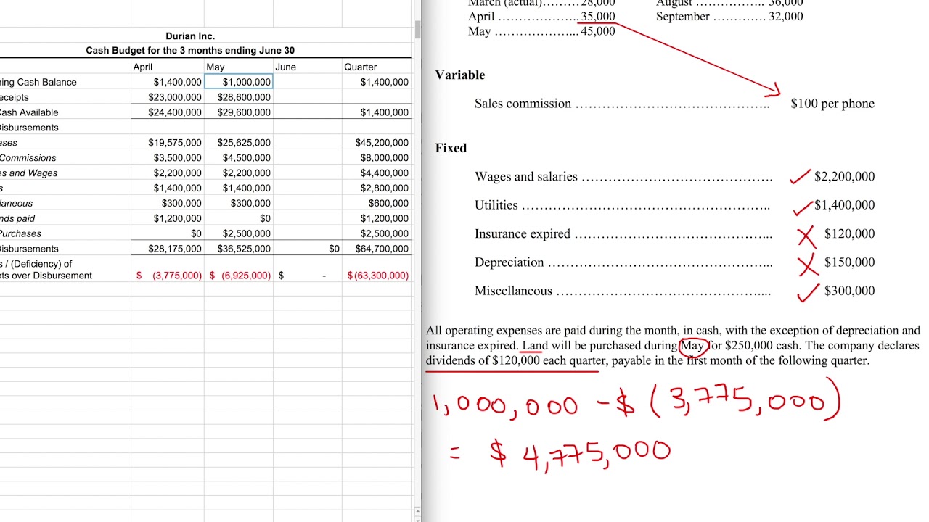Click the '(Deficiency) of' row label

[36, 264]
